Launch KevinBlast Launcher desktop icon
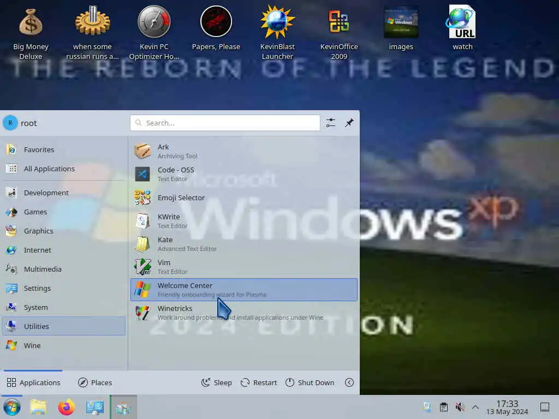The width and height of the screenshot is (559, 419). (277, 32)
